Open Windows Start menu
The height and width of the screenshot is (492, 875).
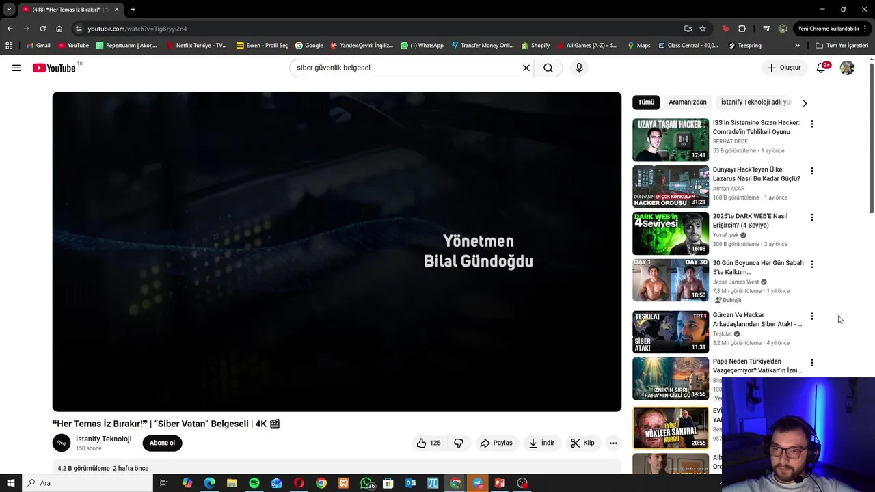coord(11,483)
